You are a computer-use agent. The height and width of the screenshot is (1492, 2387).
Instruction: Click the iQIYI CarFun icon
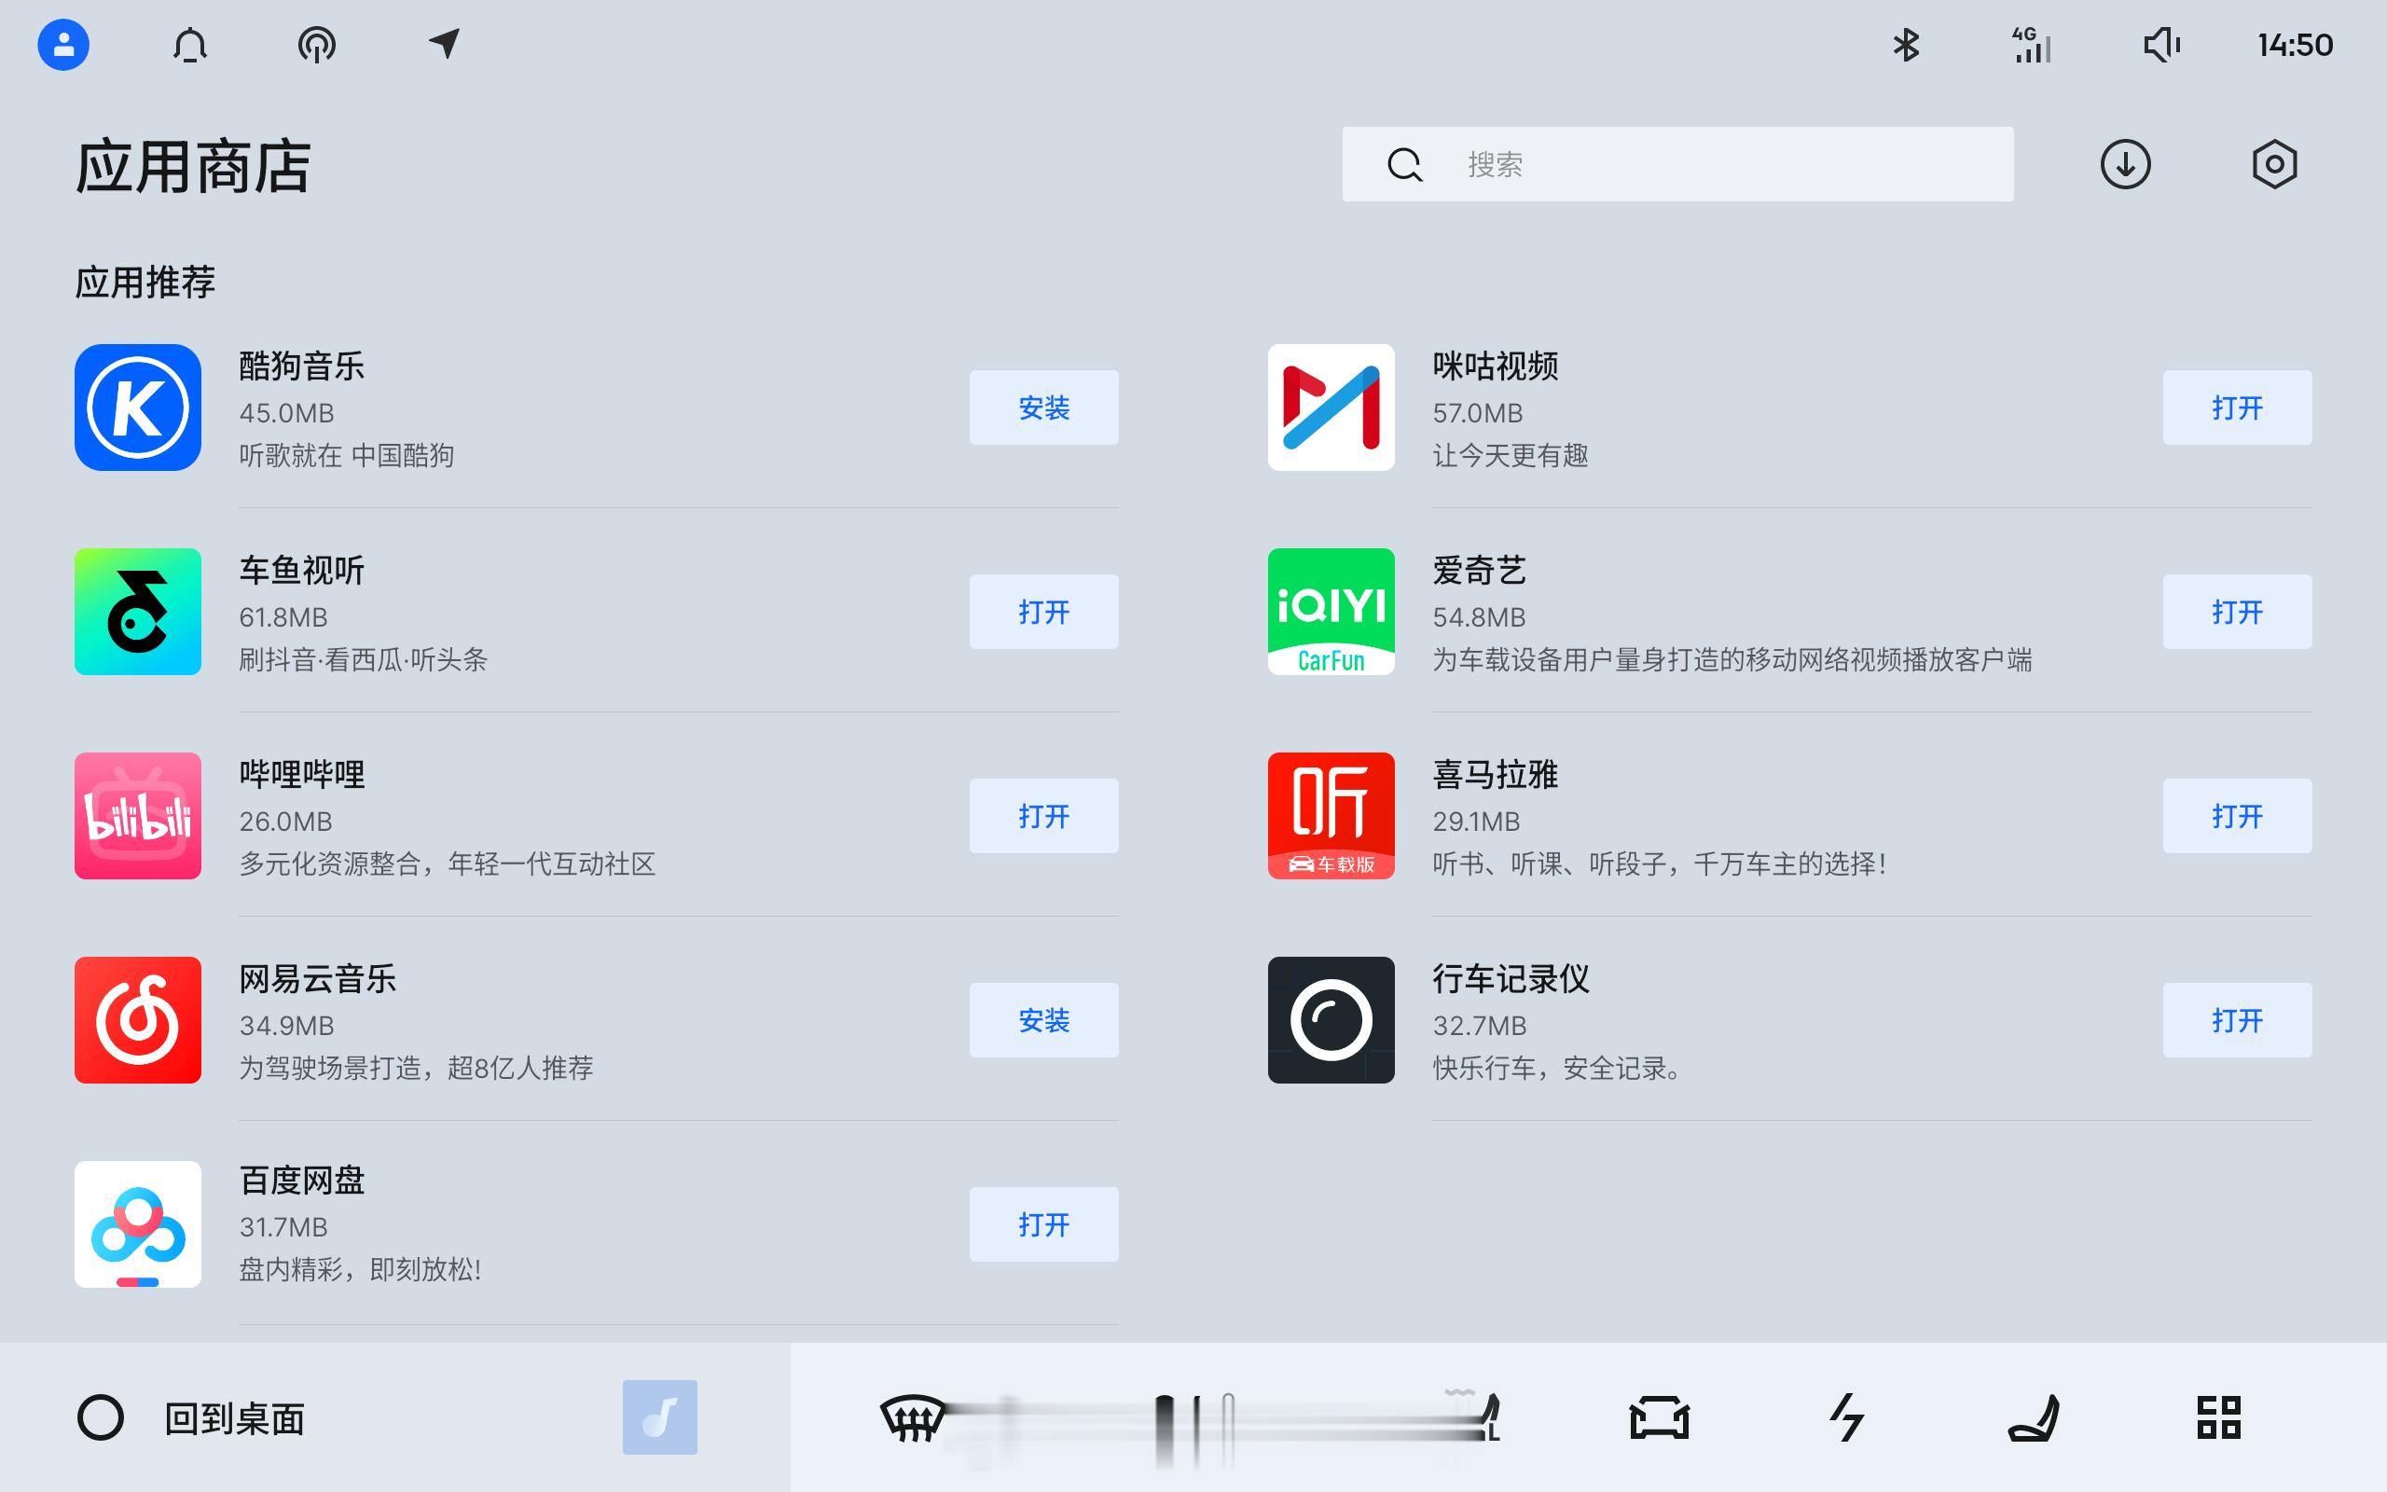coord(1331,612)
